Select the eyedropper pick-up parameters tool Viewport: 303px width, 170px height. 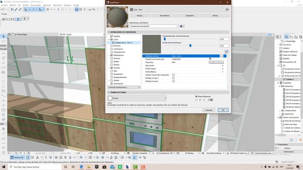coord(16,9)
